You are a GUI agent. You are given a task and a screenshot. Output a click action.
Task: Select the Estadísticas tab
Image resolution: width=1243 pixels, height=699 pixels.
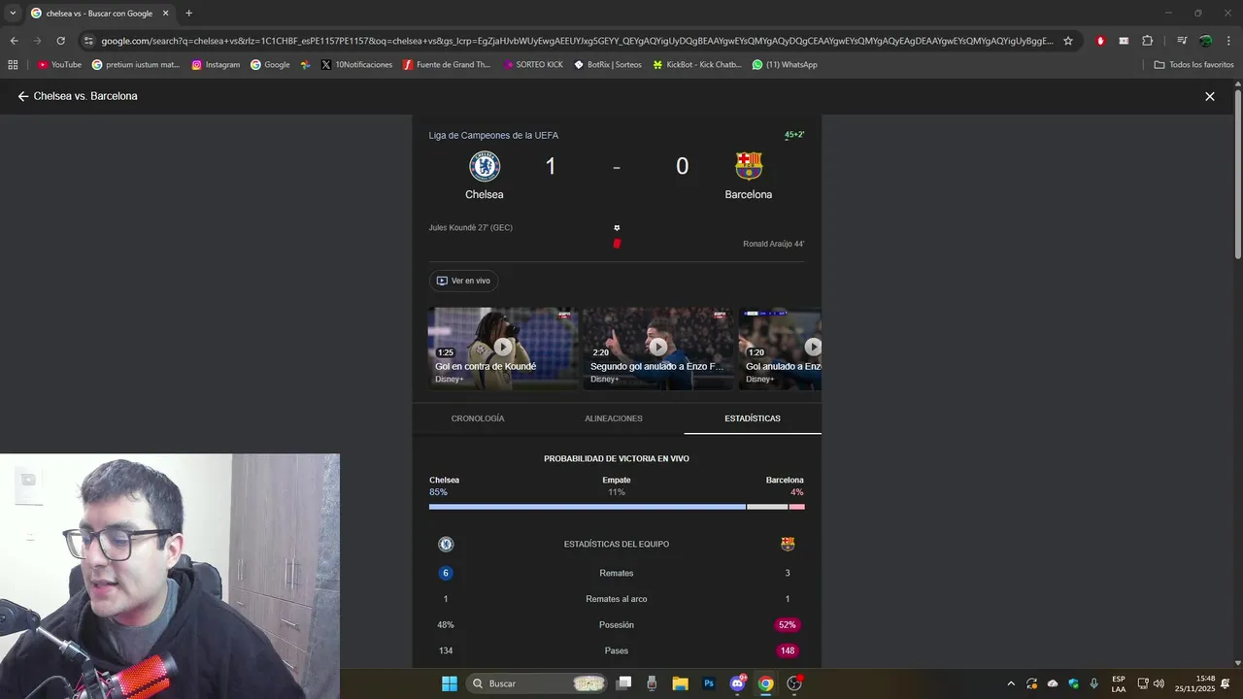coord(753,418)
